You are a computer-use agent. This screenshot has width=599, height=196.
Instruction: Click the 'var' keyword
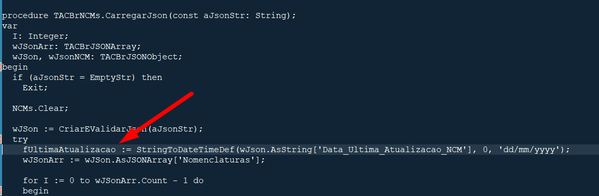10,26
